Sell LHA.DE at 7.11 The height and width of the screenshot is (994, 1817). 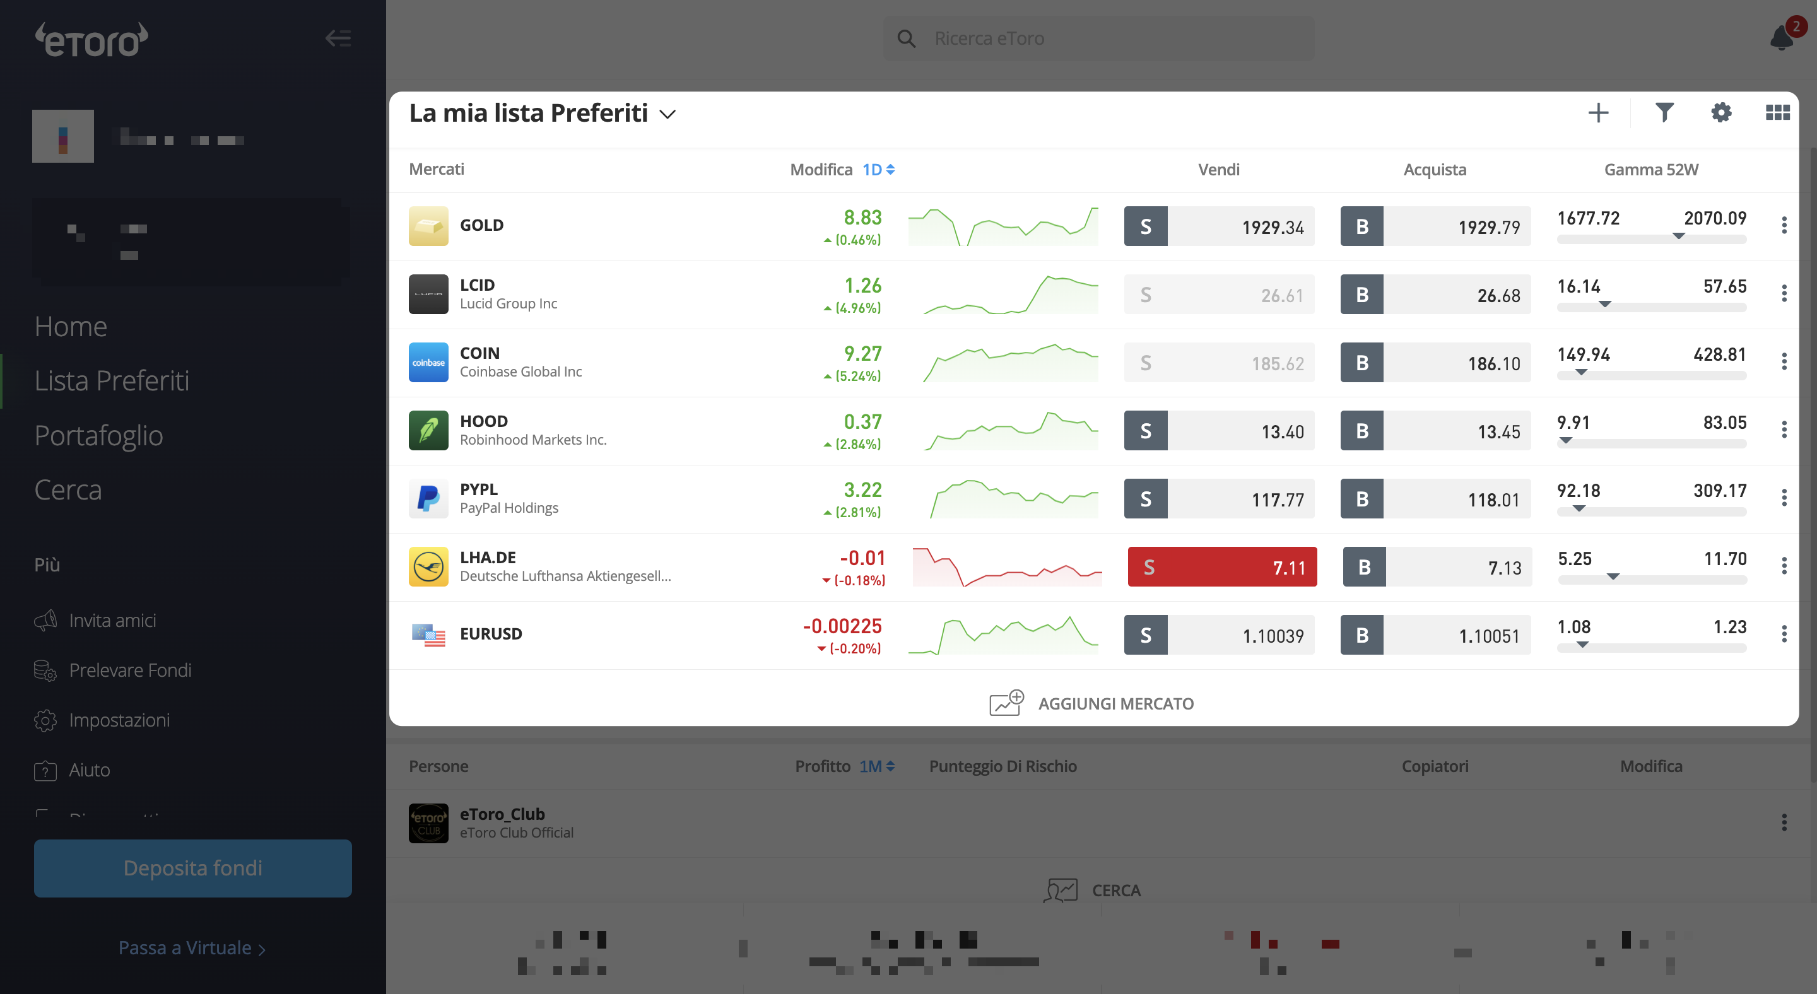(x=1223, y=567)
